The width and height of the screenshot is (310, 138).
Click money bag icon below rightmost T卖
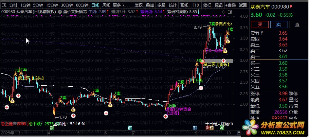228,41
